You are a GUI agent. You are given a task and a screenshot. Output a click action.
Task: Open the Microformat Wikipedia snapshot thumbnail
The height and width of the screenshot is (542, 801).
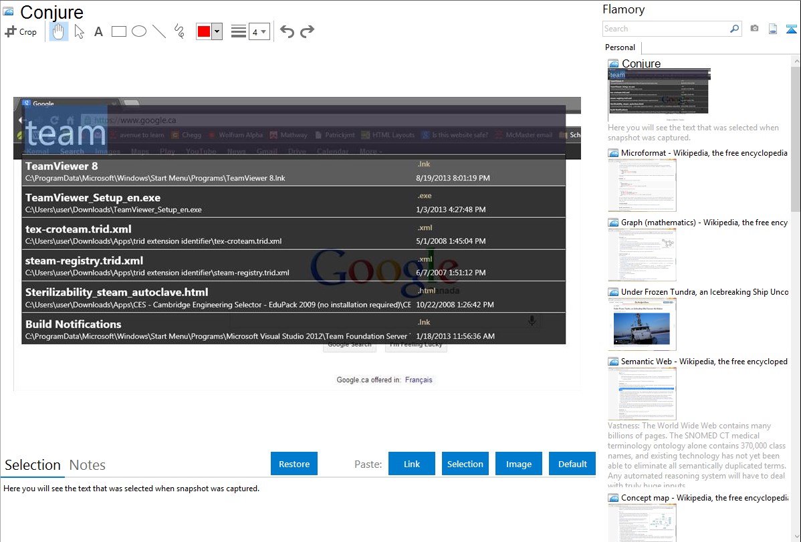click(x=642, y=185)
